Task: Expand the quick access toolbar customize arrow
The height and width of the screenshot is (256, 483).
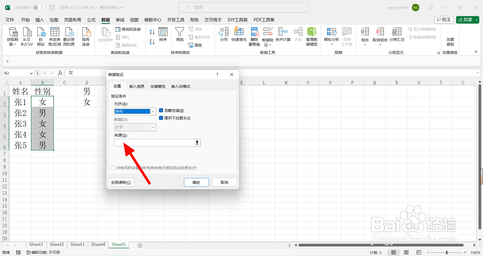Action: (7, 61)
